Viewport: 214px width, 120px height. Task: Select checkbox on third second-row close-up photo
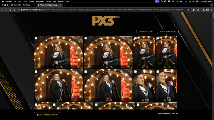[135, 71]
